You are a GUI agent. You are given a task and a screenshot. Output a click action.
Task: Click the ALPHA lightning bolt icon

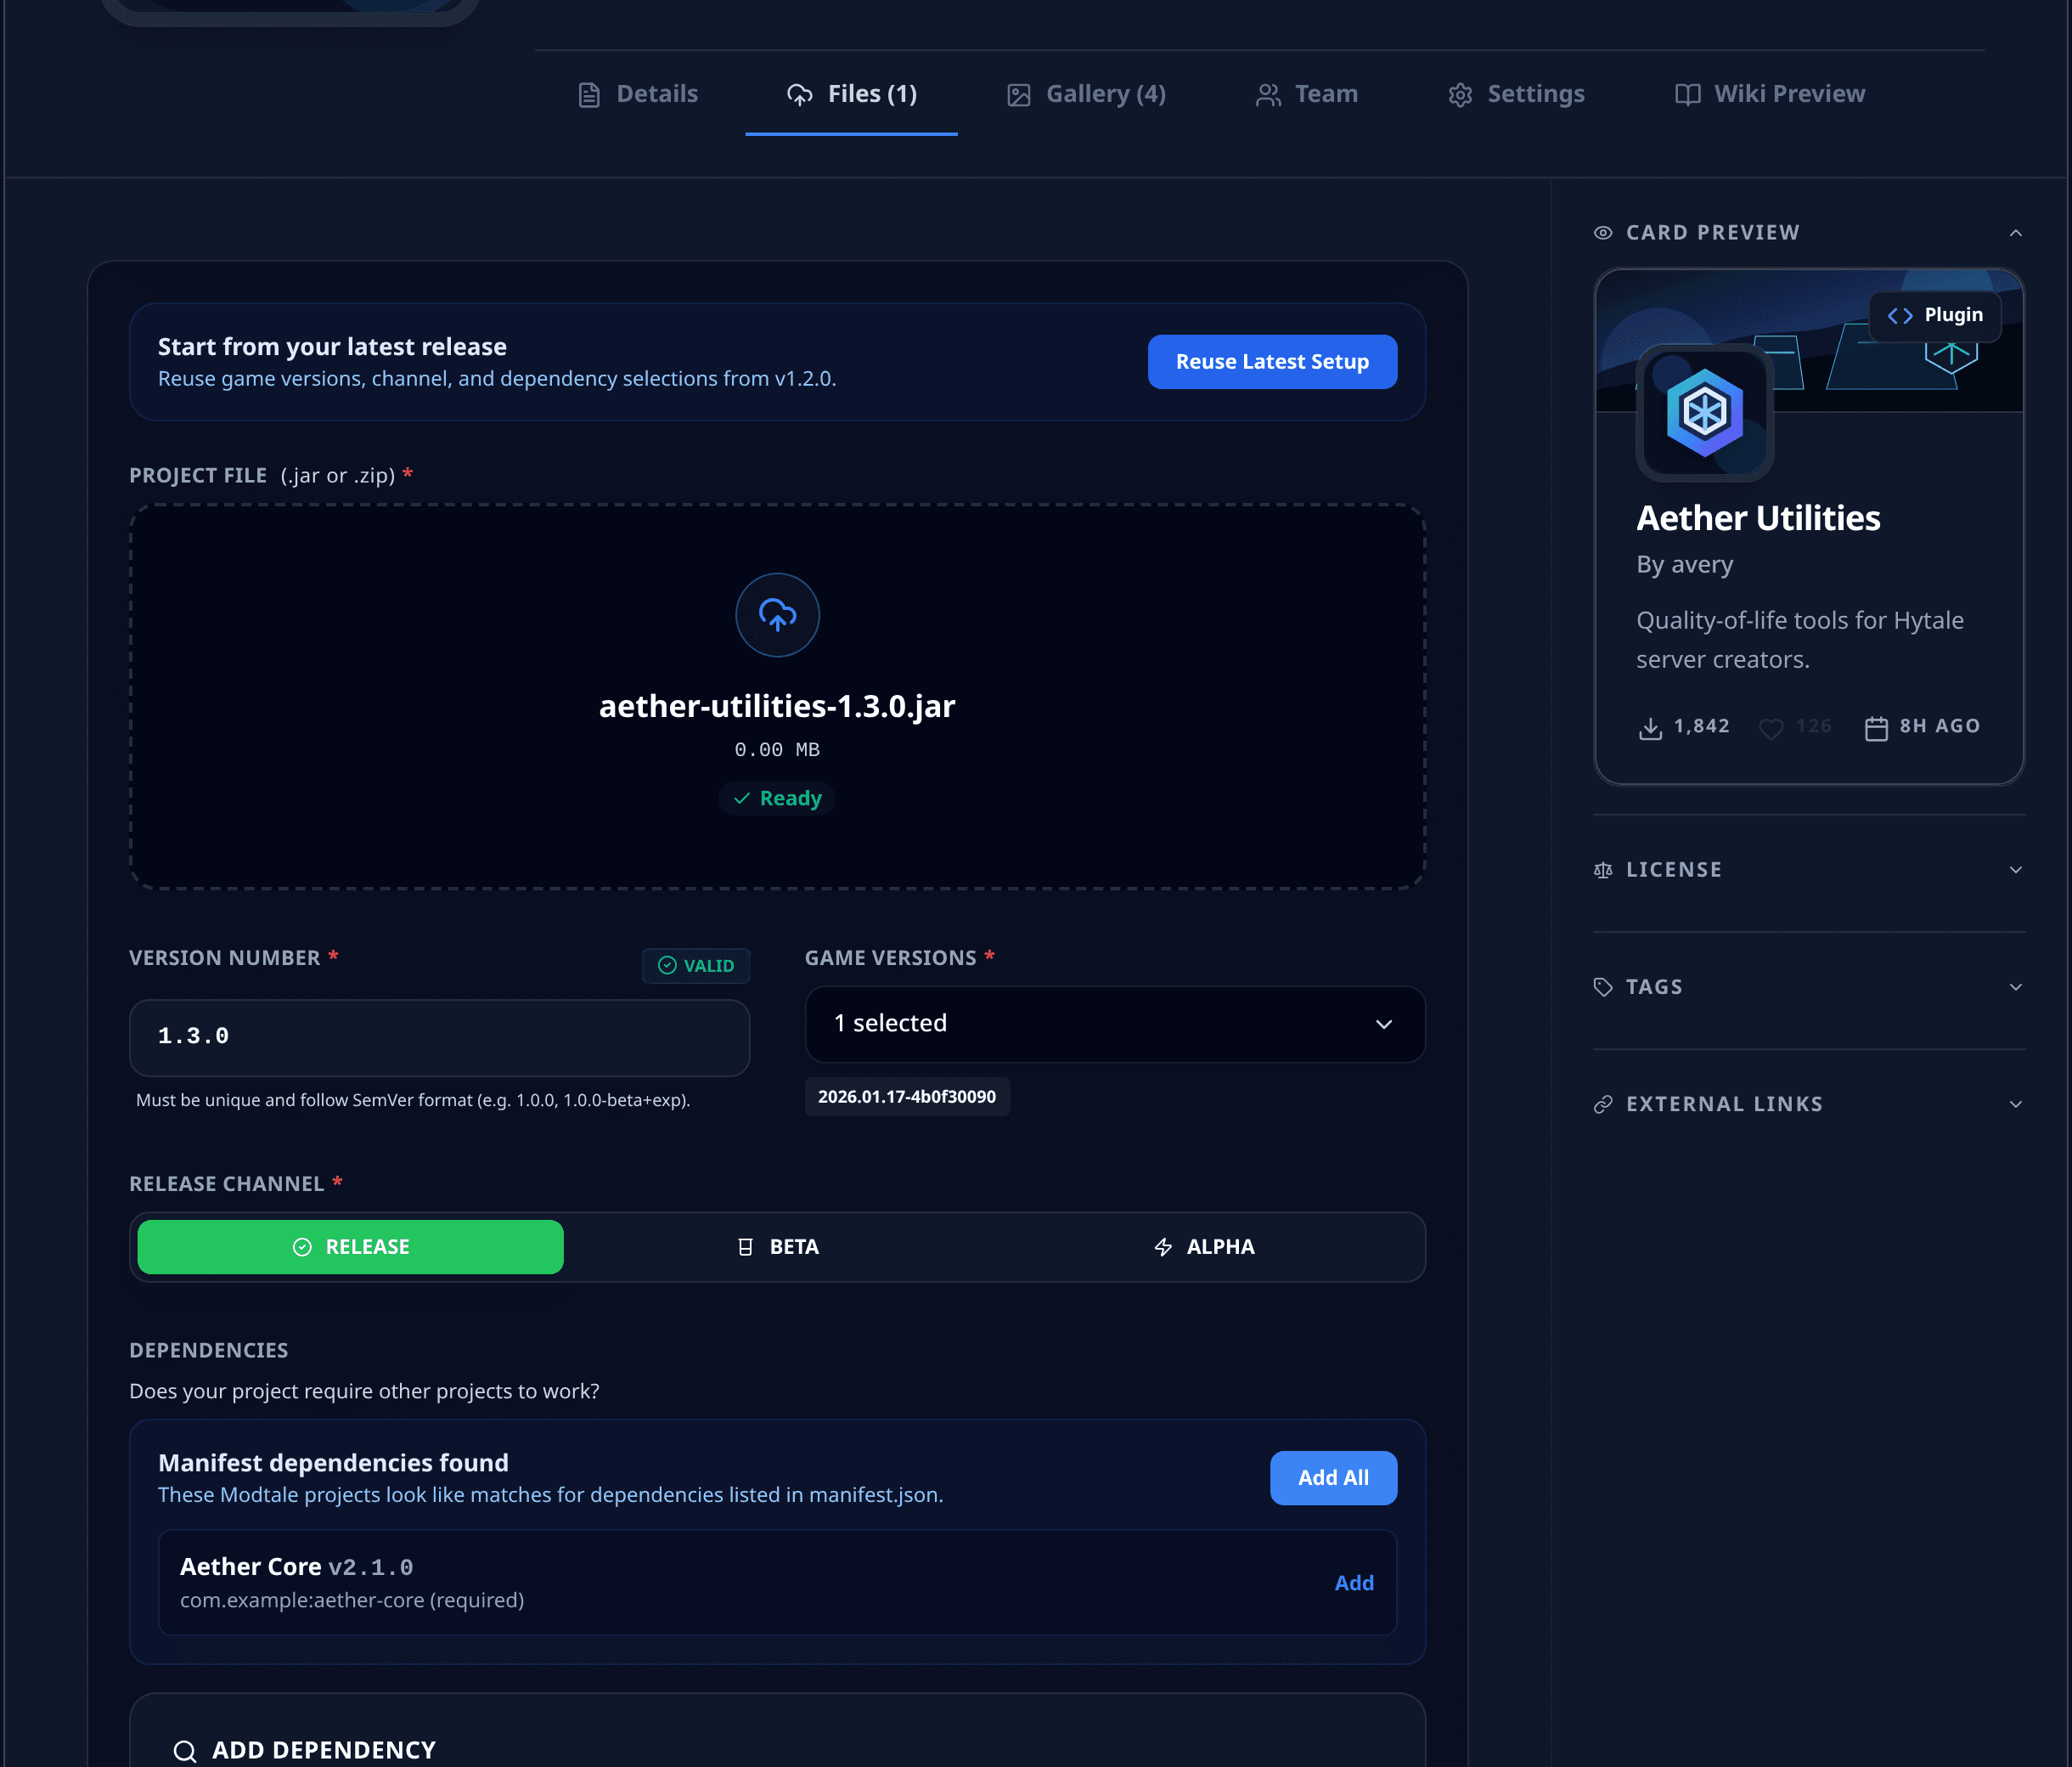(1163, 1247)
